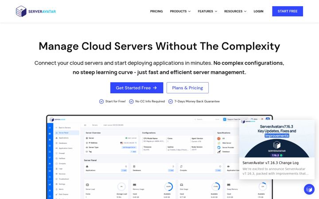Screen dimensions: 319x199
Task: Click the Cronjobs card refresh icon
Action: pos(181,167)
